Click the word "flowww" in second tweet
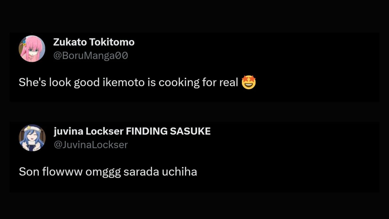 click(x=62, y=172)
